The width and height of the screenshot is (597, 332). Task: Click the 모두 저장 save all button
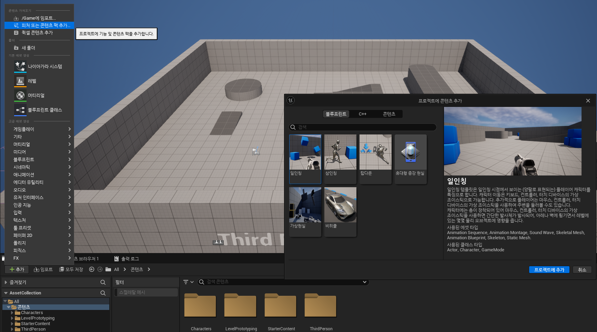(71, 269)
